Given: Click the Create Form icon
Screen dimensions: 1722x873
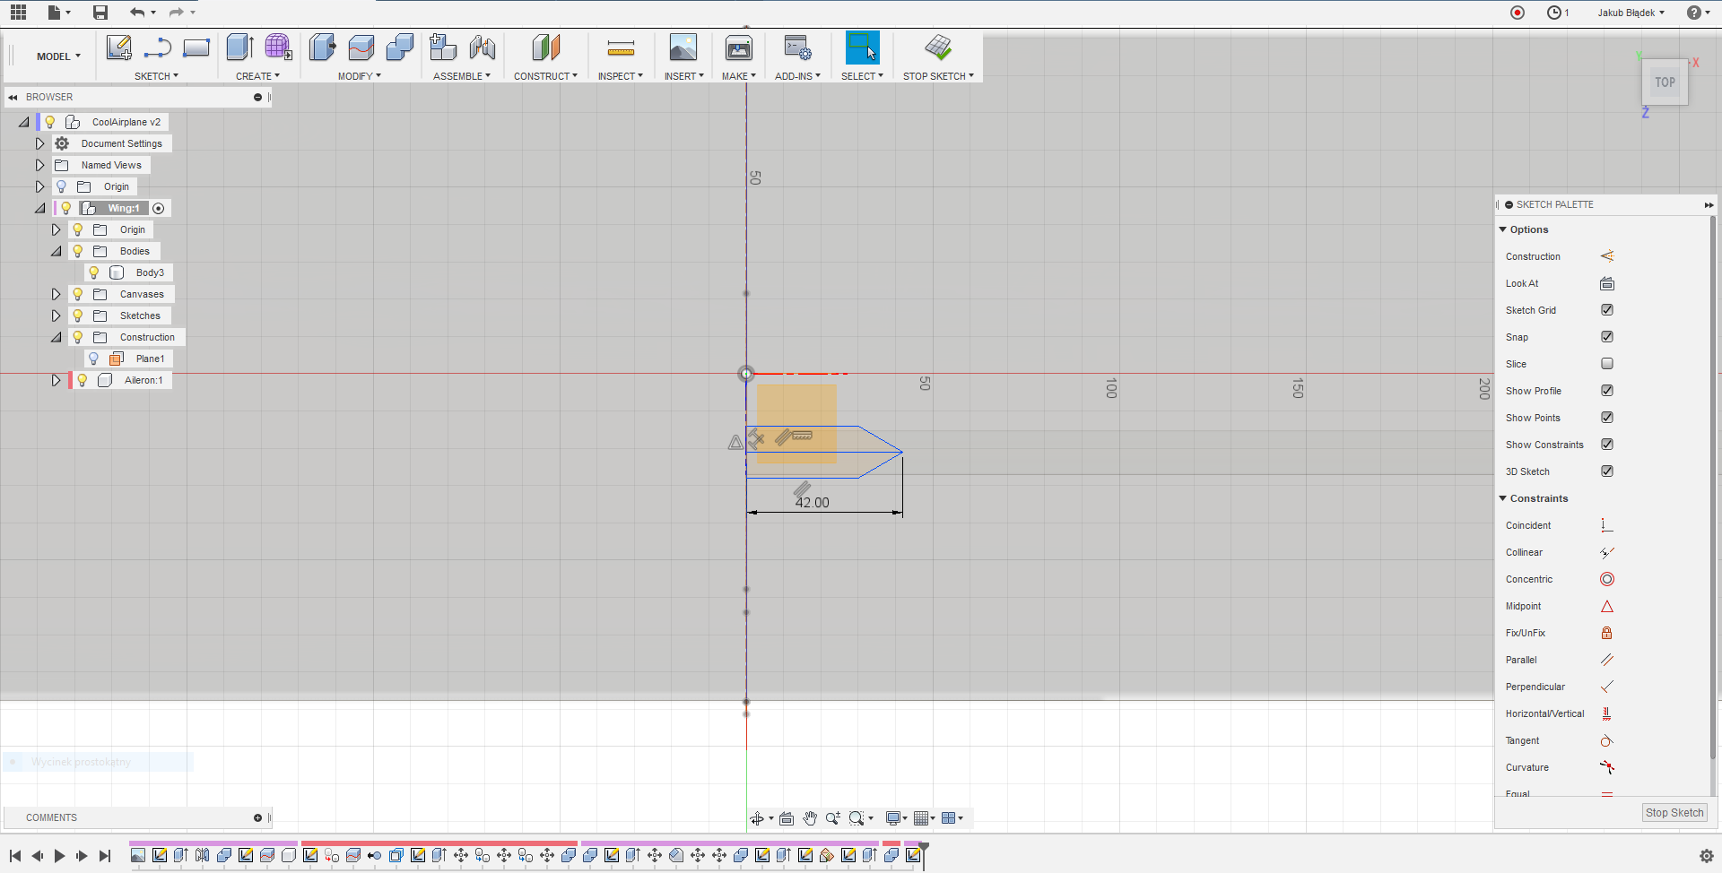Looking at the screenshot, I should (x=278, y=48).
